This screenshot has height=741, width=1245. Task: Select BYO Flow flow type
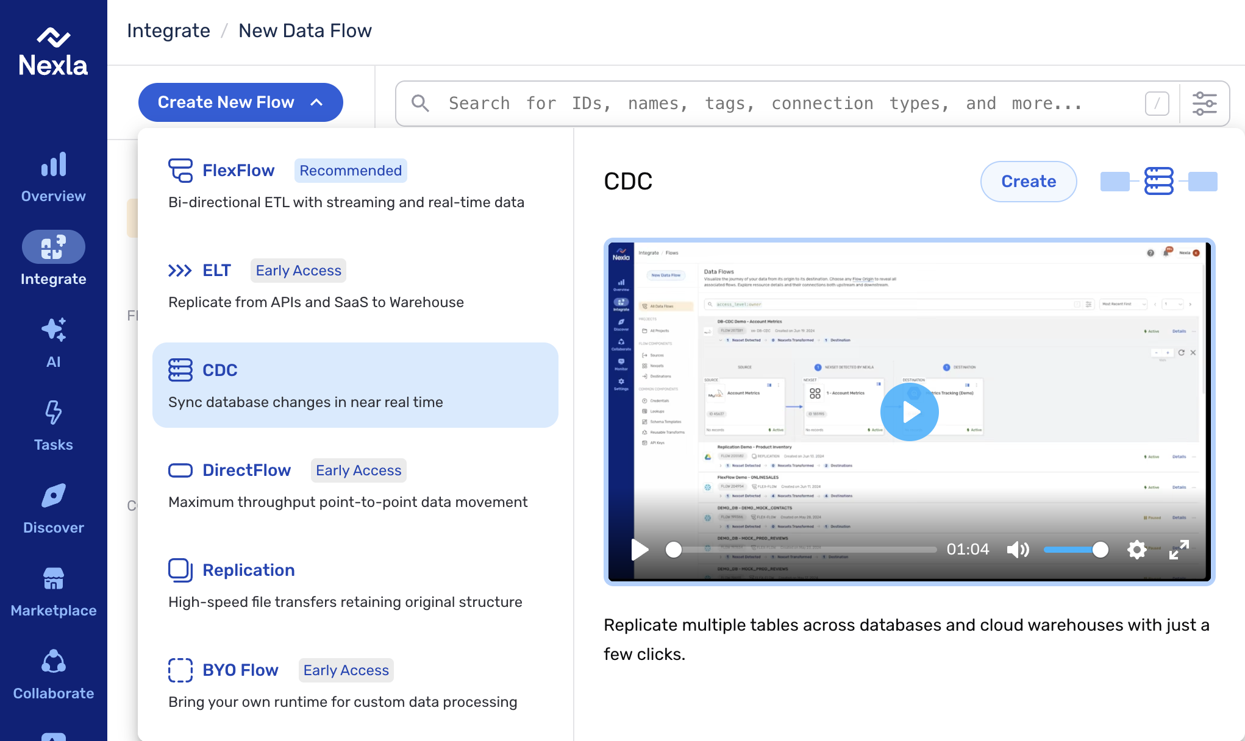point(355,685)
